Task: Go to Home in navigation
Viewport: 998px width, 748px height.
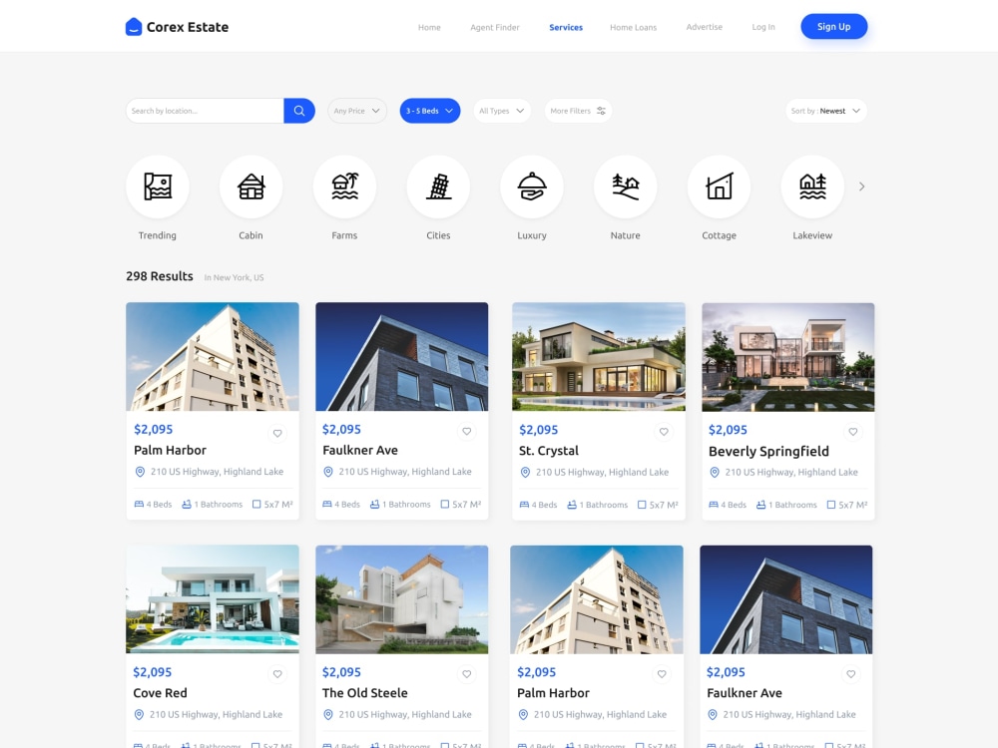Action: [429, 27]
